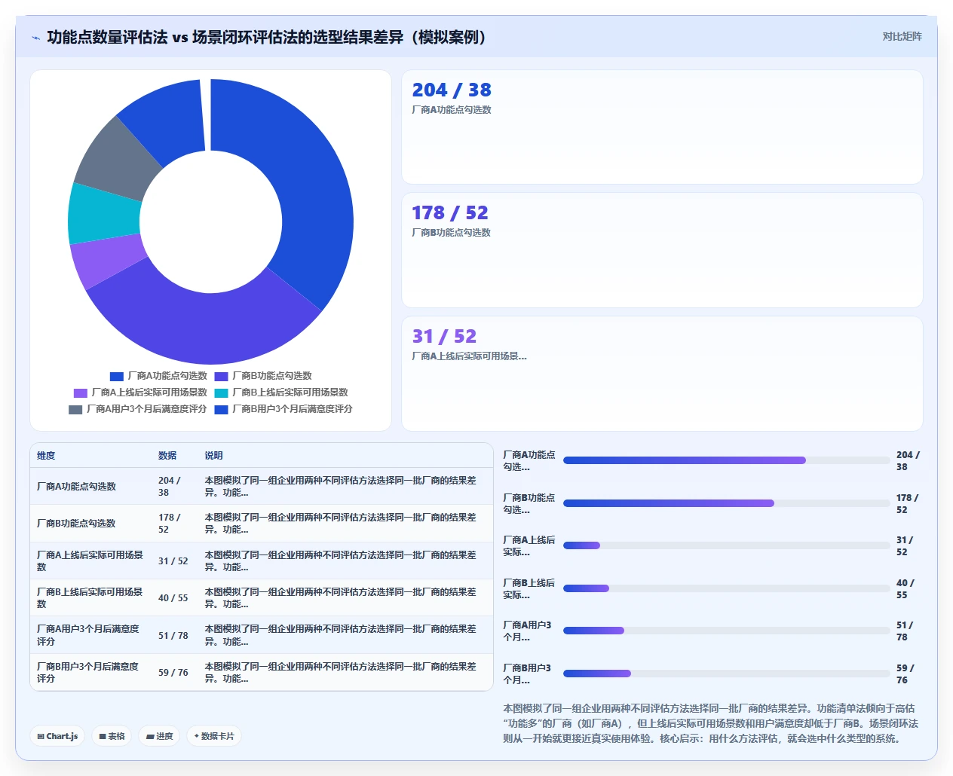Open the 178 / 52 data card
Image resolution: width=953 pixels, height=776 pixels.
tap(662, 250)
